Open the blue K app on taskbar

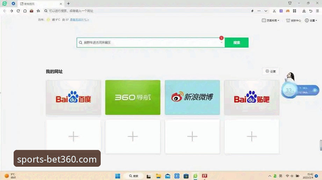click(177, 176)
